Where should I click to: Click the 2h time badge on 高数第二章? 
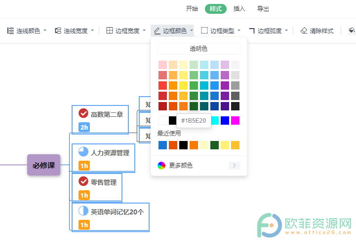point(84,127)
